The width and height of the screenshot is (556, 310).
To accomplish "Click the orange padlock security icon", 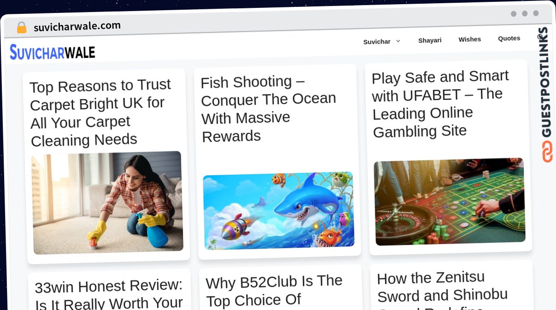I will point(21,28).
